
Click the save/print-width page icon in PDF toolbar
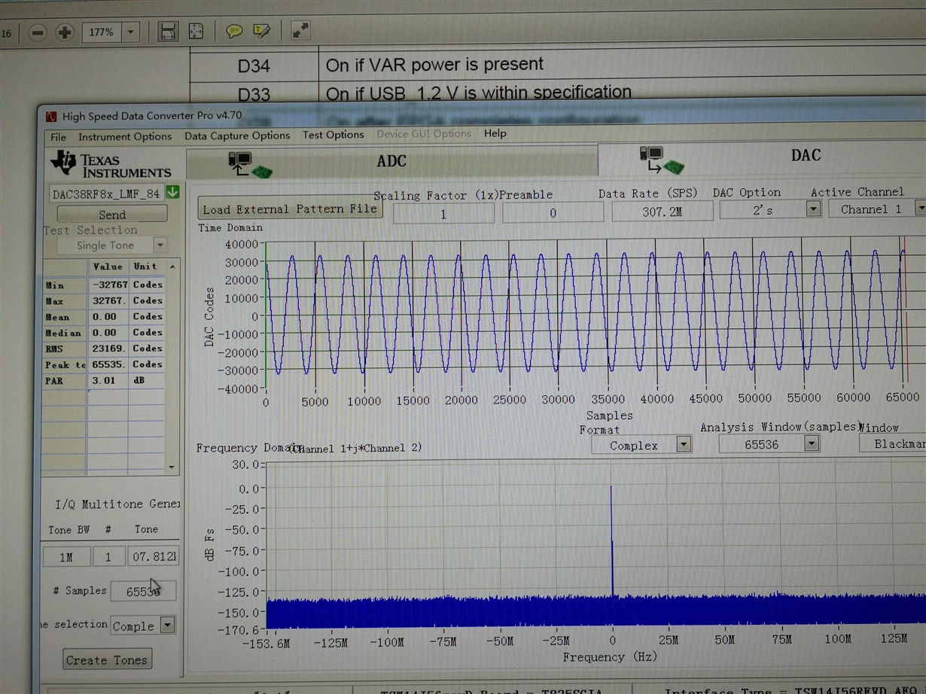168,32
